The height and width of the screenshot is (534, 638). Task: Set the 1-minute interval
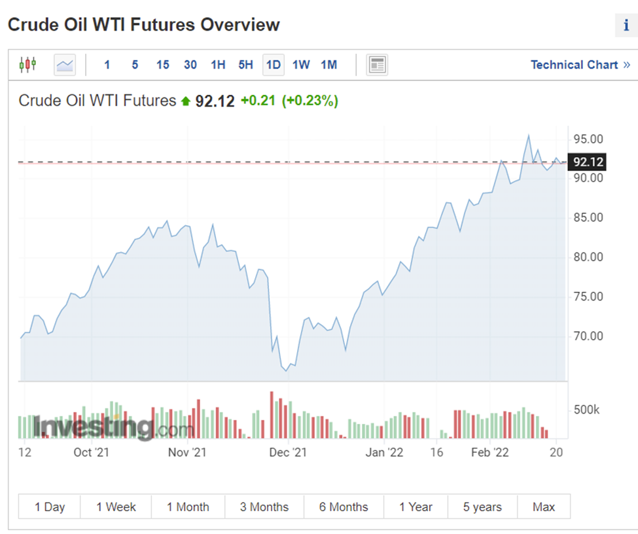(107, 65)
